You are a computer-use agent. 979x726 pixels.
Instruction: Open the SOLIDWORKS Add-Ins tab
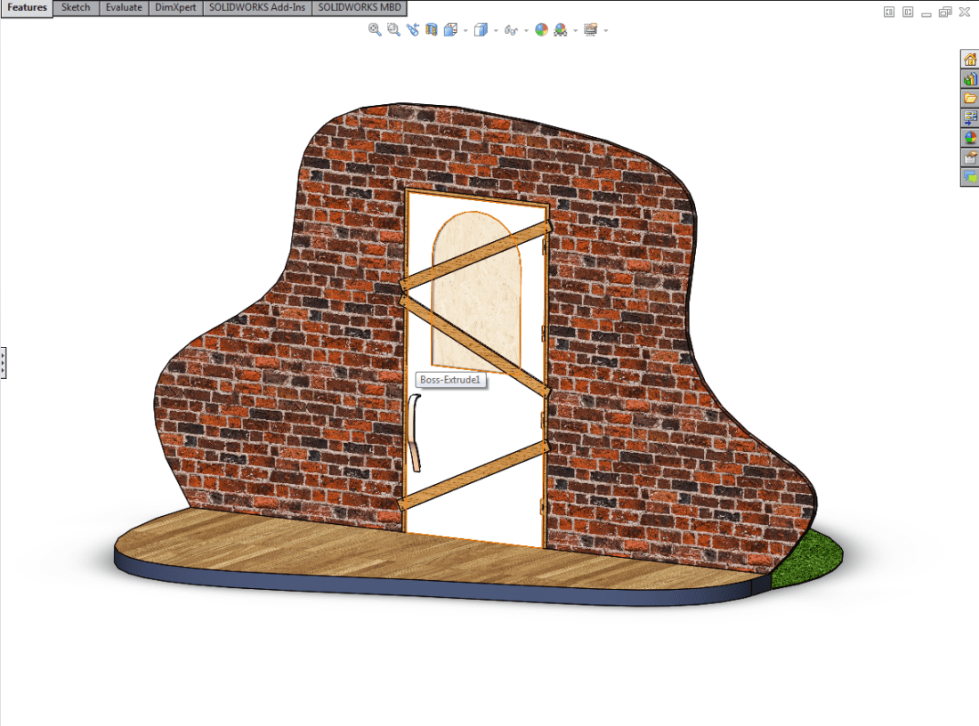256,7
